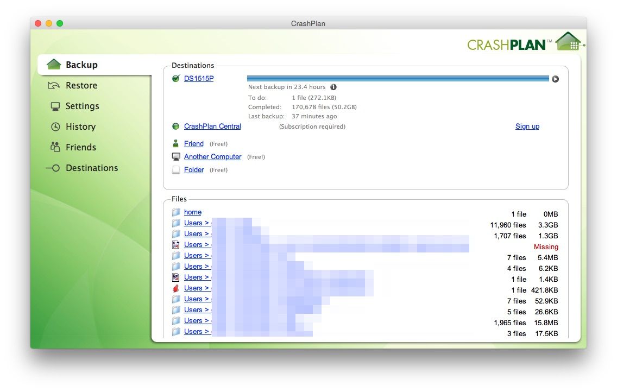Screen dimensions: 617x392
Task: Click the folder icon in the 52.9KB row
Action: (x=176, y=299)
